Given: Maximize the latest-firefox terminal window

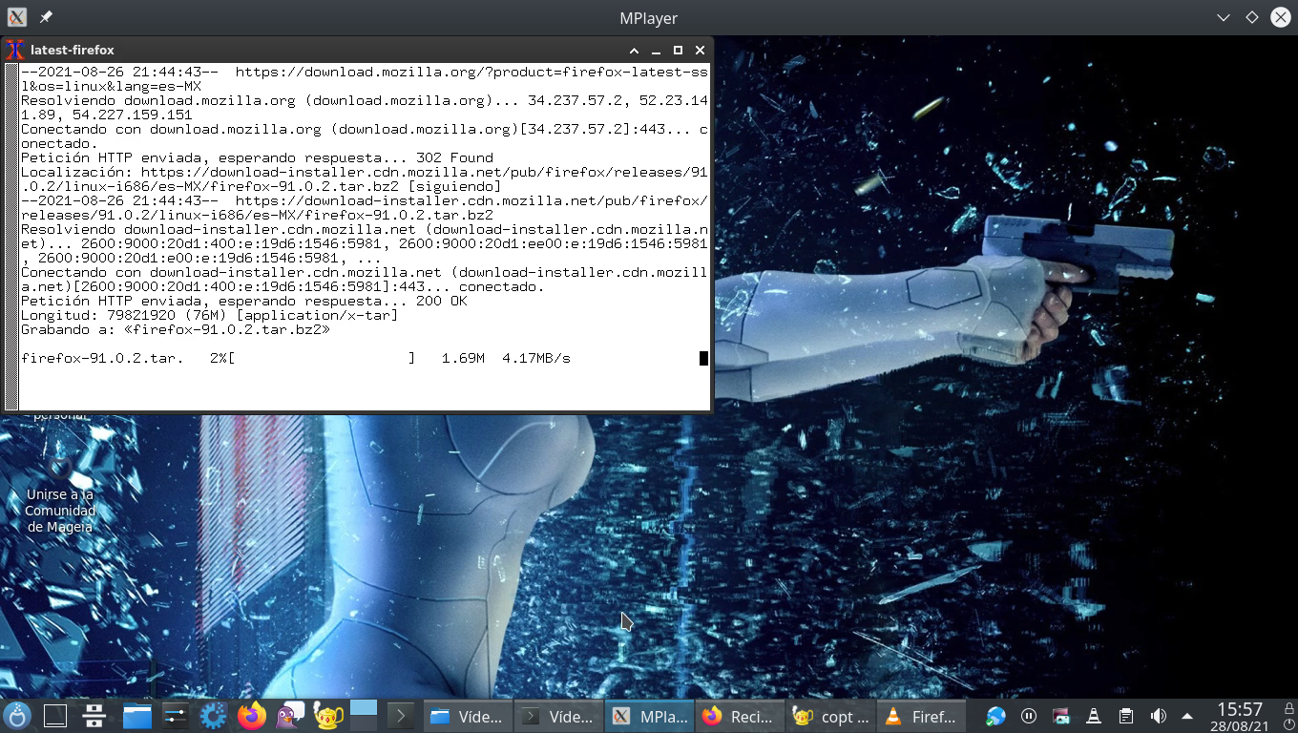Looking at the screenshot, I should coord(678,50).
